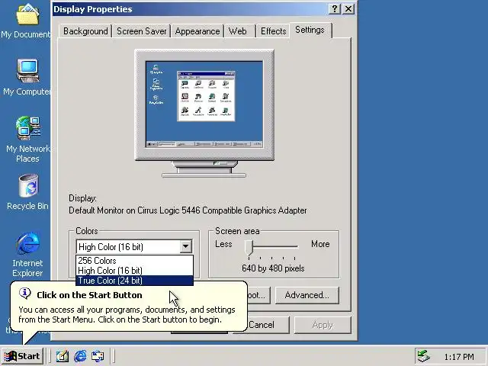Open the notepad-style quick launch icon

click(x=63, y=356)
